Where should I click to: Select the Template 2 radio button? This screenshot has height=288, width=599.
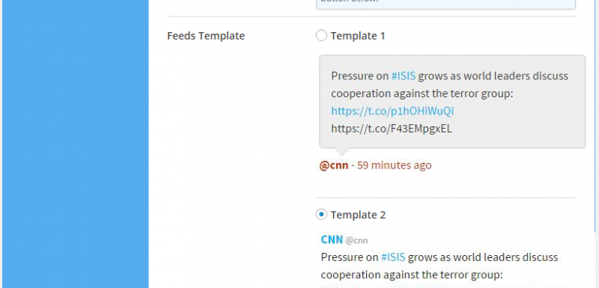click(x=321, y=215)
